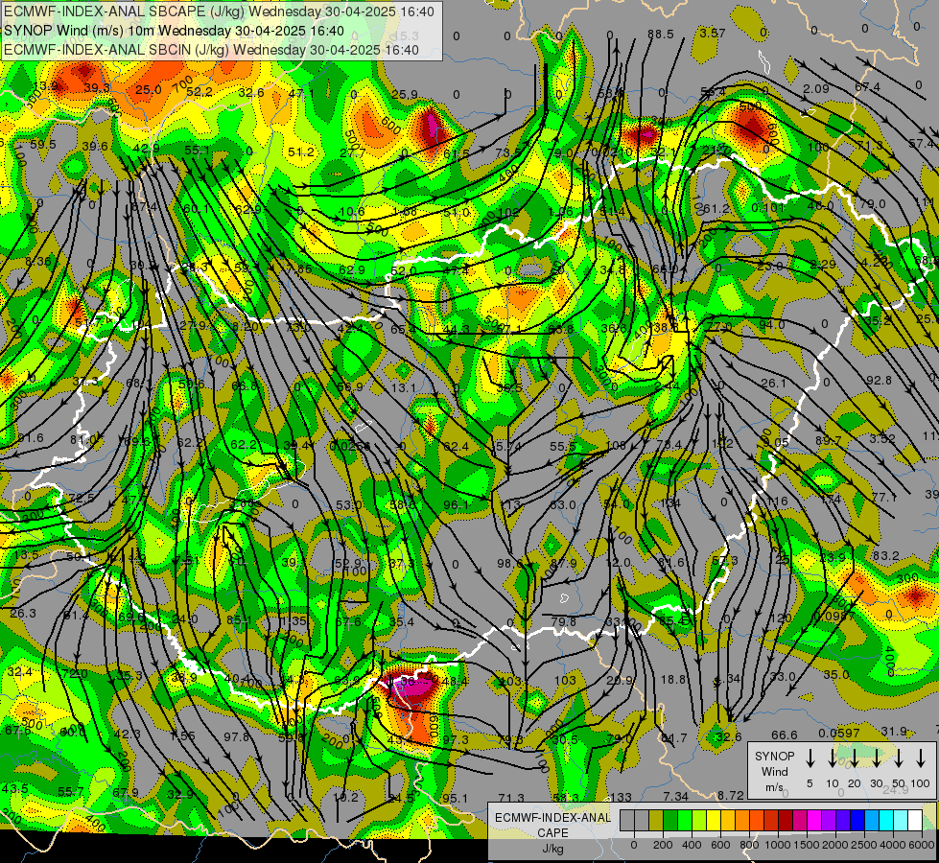Image resolution: width=939 pixels, height=863 pixels.
Task: Click the 'SYNOP Wind m/s' legend label
Action: coord(774,771)
